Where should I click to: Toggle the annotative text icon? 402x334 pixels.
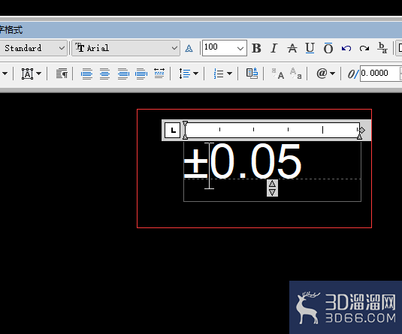tap(189, 48)
